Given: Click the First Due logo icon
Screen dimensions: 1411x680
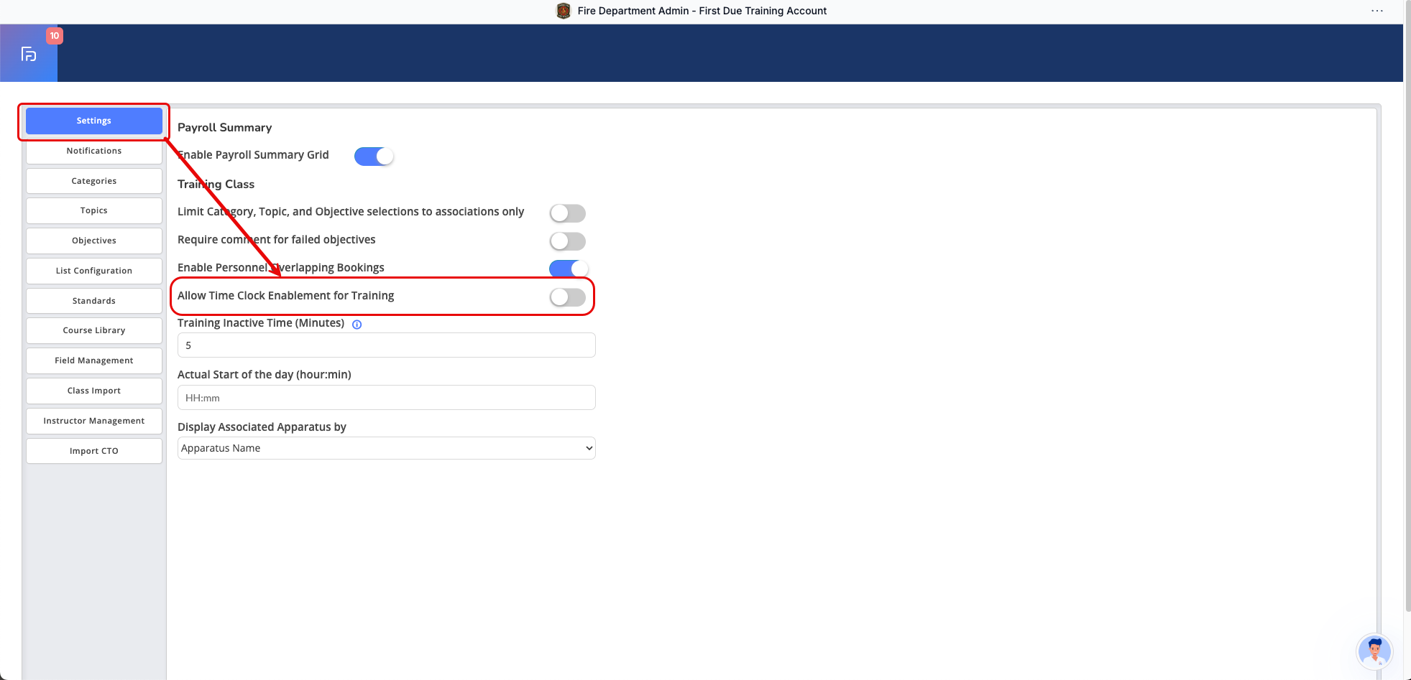Looking at the screenshot, I should (x=29, y=54).
